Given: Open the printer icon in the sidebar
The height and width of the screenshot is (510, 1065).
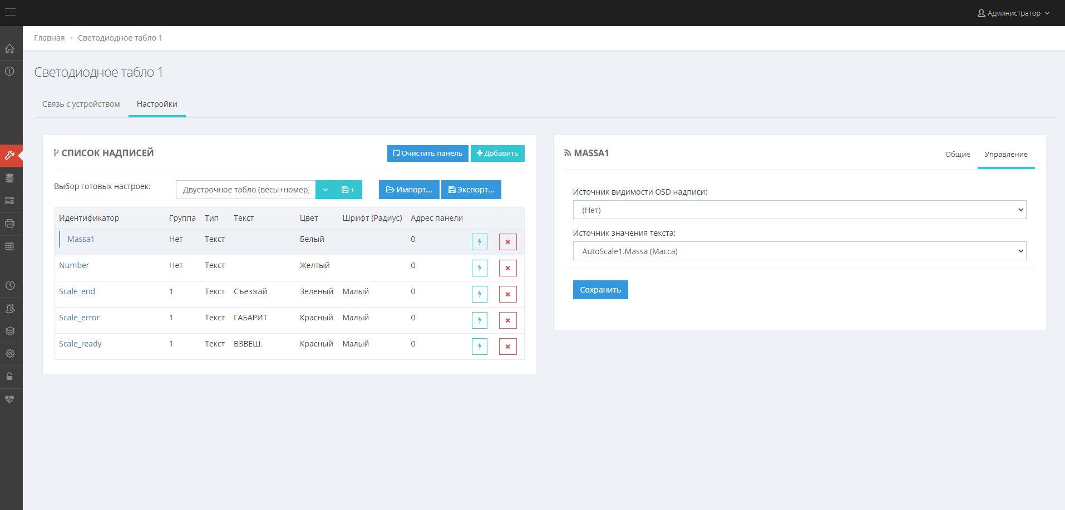Looking at the screenshot, I should click(x=9, y=224).
